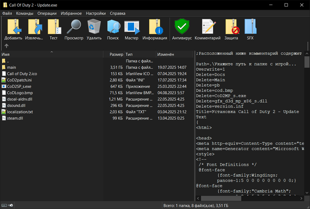Click the comment pane horizontal scrollbar thumb

[221, 198]
